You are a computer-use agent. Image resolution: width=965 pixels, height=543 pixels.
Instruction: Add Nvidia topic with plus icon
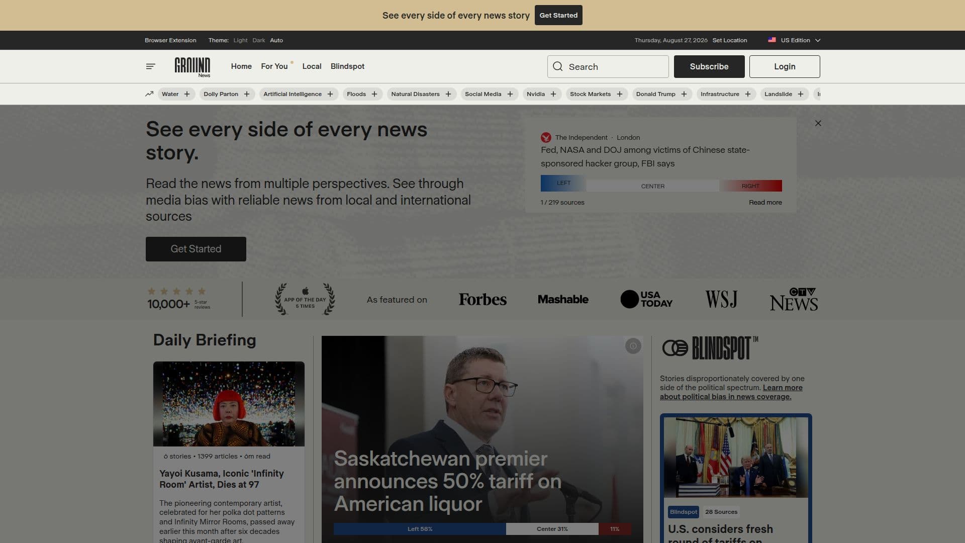point(553,94)
